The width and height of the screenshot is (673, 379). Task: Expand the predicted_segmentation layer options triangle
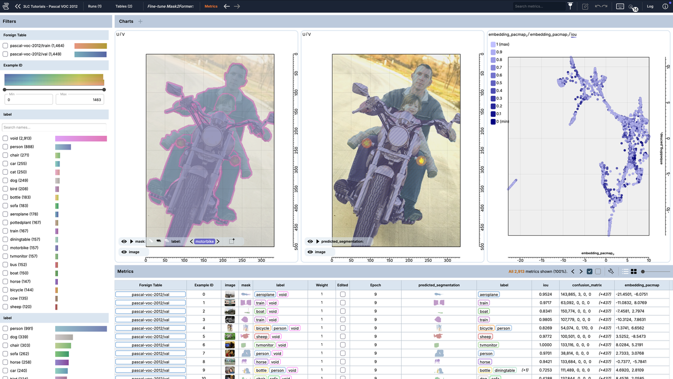[318, 242]
